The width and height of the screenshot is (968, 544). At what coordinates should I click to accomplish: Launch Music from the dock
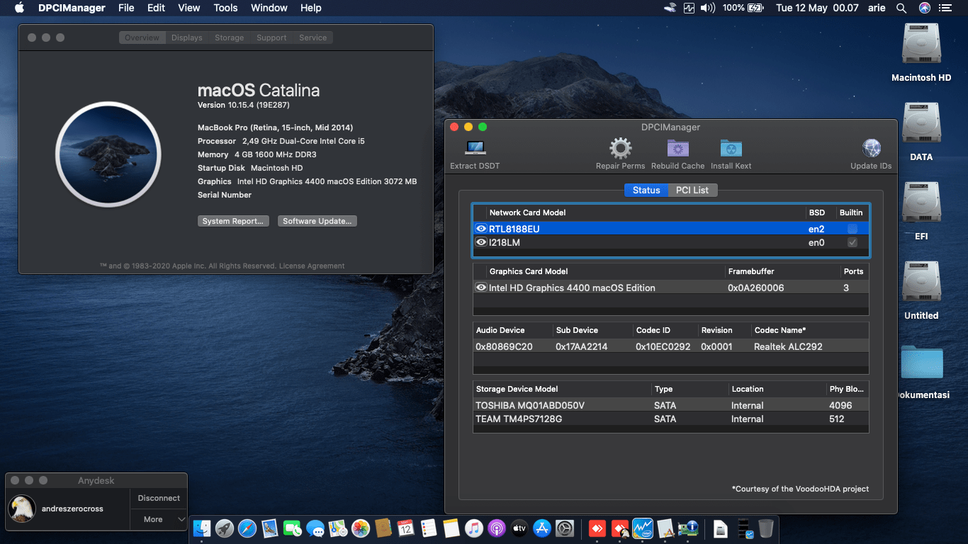(474, 528)
